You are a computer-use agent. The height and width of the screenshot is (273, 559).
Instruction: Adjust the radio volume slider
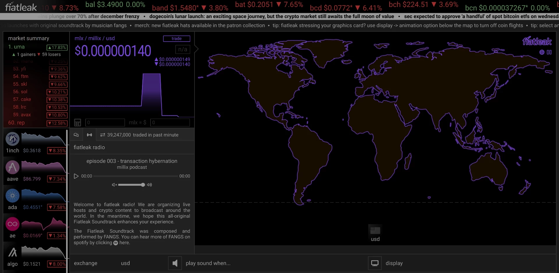pyautogui.click(x=131, y=185)
